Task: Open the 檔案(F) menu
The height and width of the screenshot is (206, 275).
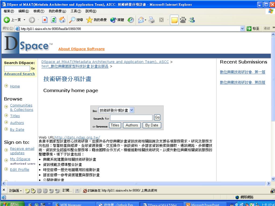Action: point(9,11)
